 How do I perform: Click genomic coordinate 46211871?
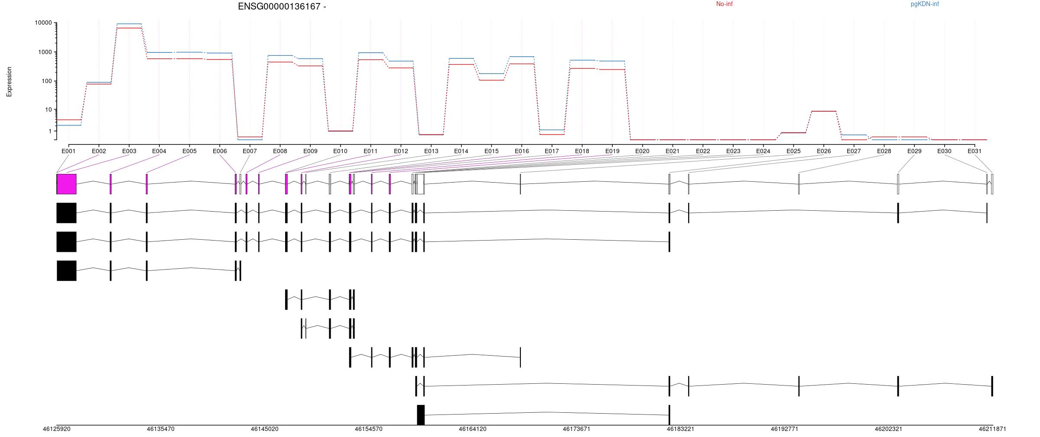point(992,429)
